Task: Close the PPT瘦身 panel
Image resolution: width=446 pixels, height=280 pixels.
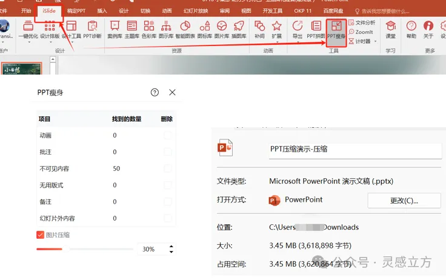Action: point(172,92)
